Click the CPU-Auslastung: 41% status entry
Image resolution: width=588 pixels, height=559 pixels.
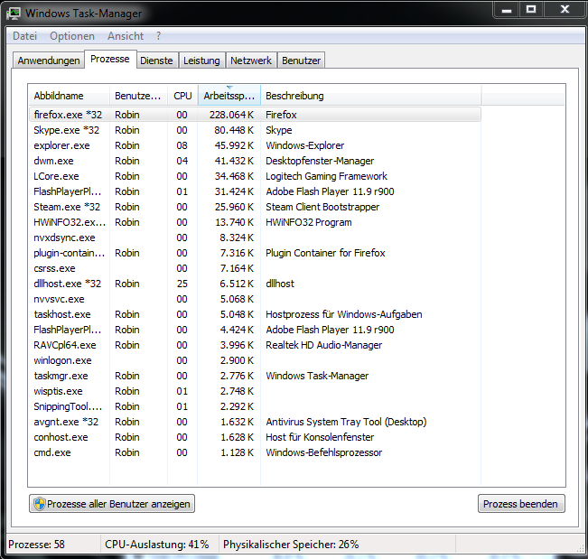pos(157,545)
